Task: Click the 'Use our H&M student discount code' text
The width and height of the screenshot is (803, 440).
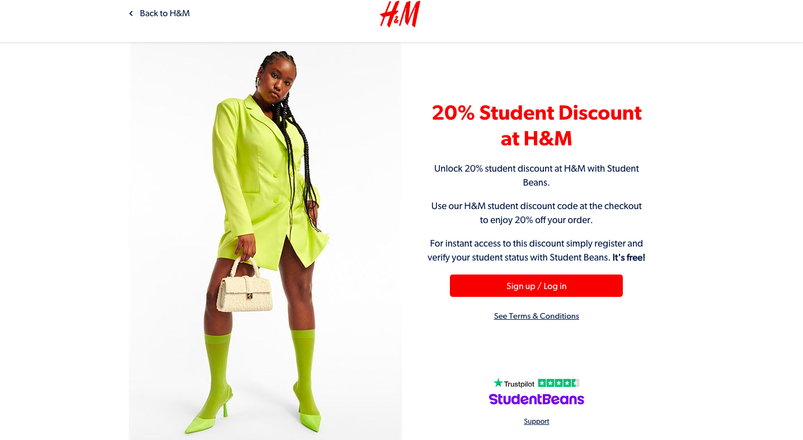Action: click(x=536, y=213)
